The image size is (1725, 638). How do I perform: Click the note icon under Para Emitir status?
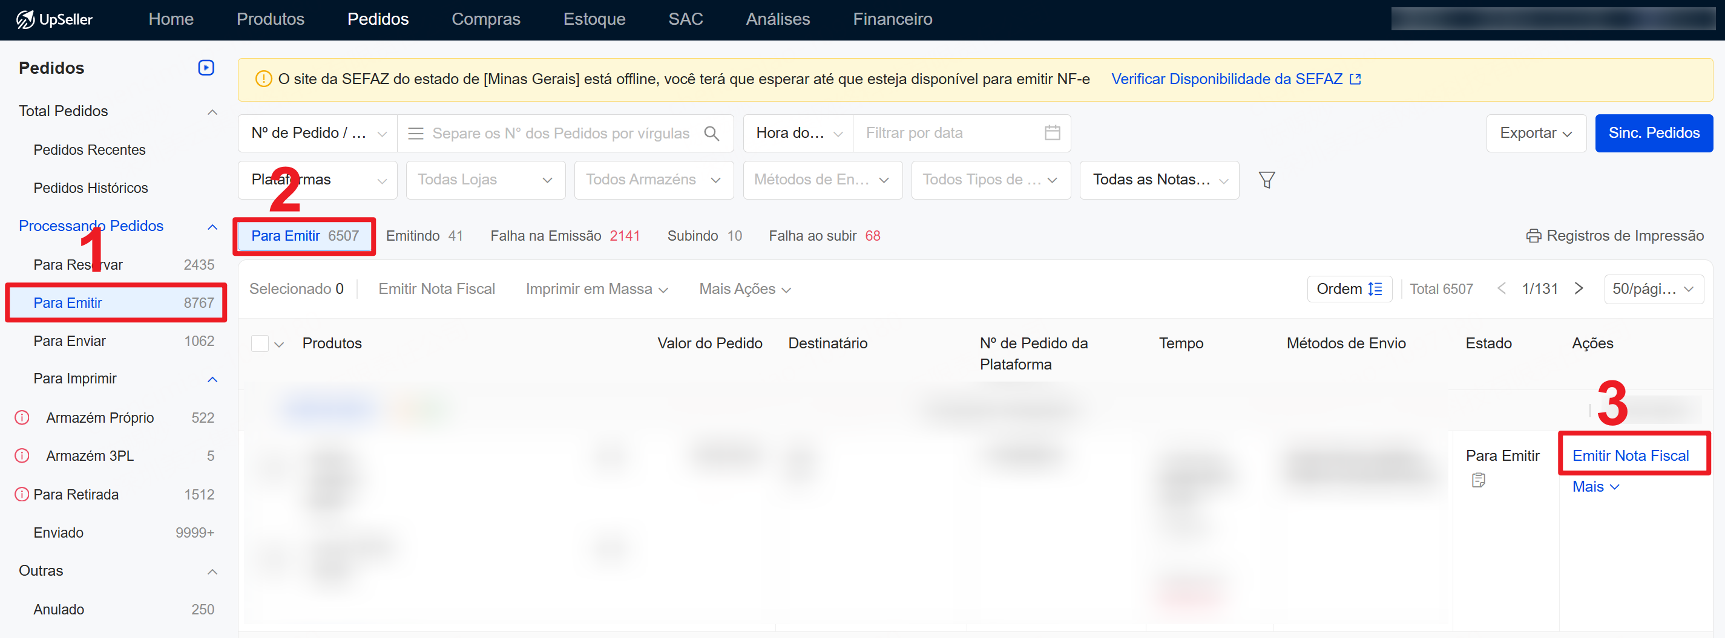[x=1478, y=480]
